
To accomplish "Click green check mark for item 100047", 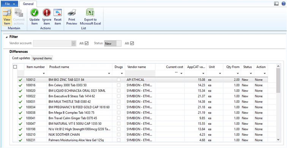I will pyautogui.click(x=20, y=124).
